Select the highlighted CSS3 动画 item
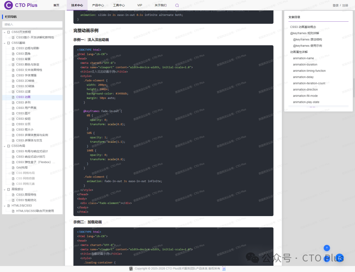355x272 pixels. click(x=32, y=97)
